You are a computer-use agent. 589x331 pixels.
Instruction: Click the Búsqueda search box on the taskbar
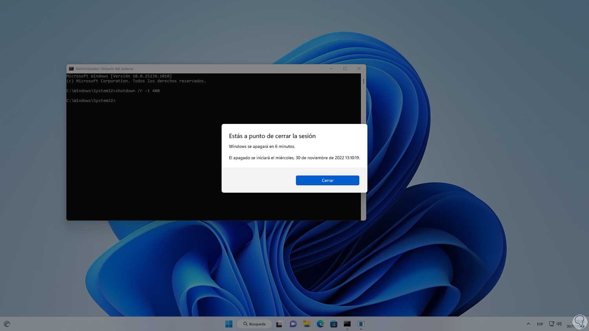point(254,324)
